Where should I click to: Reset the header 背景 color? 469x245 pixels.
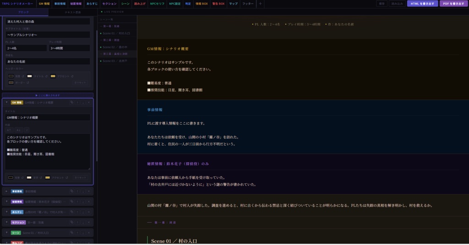(x=23, y=76)
